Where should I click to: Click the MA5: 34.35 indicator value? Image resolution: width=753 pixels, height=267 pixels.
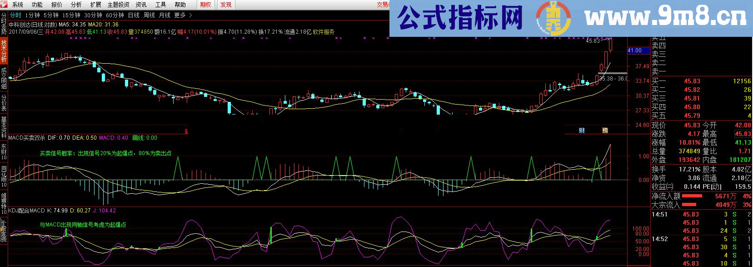point(72,25)
